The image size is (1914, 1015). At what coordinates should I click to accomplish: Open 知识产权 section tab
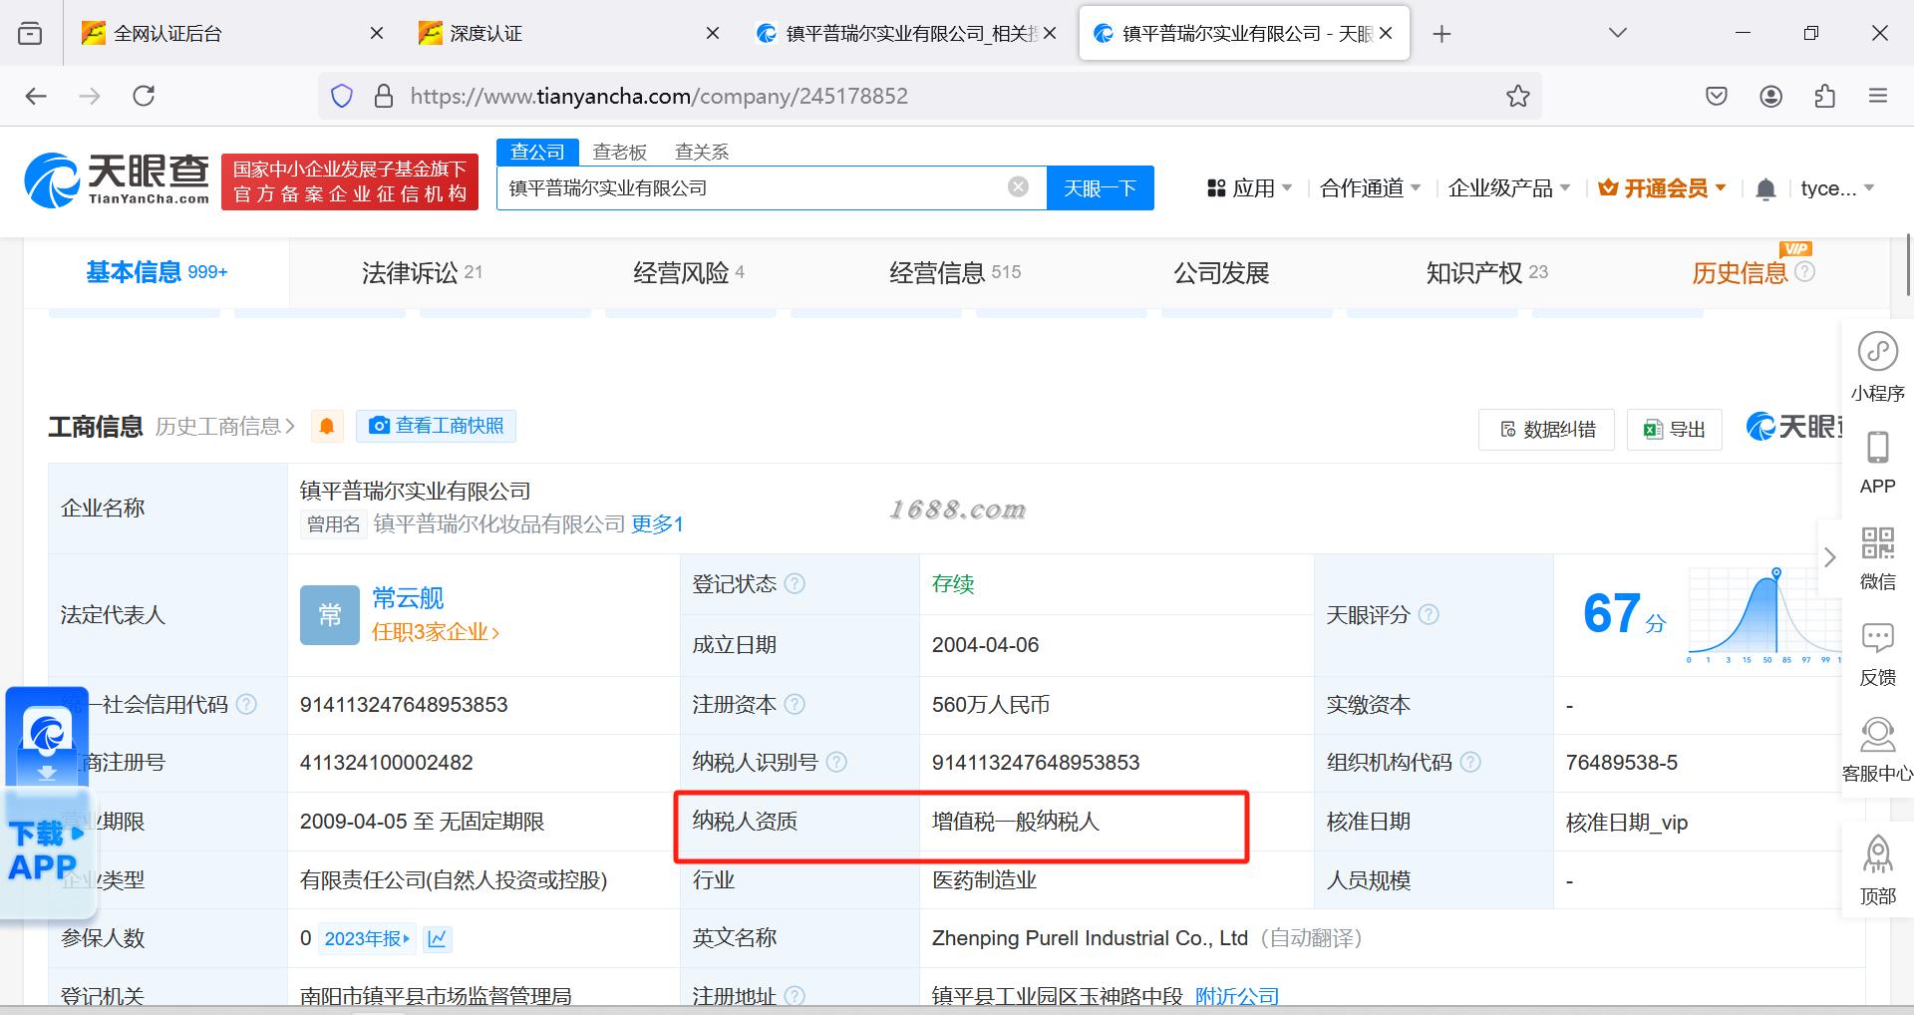(x=1486, y=272)
